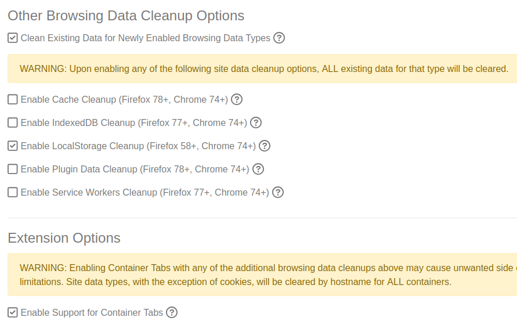The image size is (517, 328).
Task: Click the "Other Browsing Data Cleanup Options" heading
Action: (126, 16)
